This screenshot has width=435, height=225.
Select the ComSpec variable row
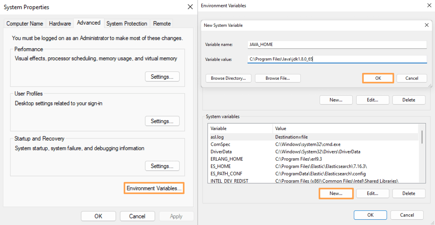coord(313,144)
